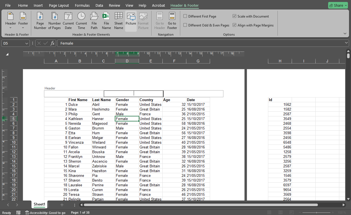The width and height of the screenshot is (351, 215).
Task: Cancel the formula bar entry
Action: point(39,43)
